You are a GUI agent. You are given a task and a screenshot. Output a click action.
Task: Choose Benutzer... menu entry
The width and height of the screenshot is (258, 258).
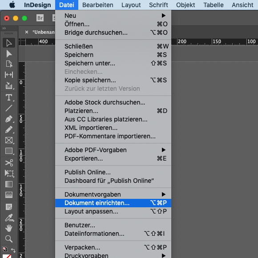click(x=113, y=225)
